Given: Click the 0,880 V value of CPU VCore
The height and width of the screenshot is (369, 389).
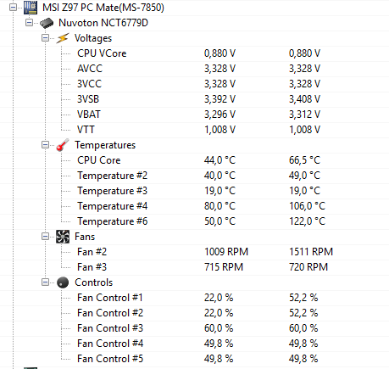Looking at the screenshot, I should (220, 53).
